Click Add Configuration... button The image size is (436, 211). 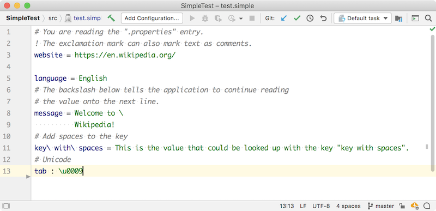pyautogui.click(x=152, y=19)
